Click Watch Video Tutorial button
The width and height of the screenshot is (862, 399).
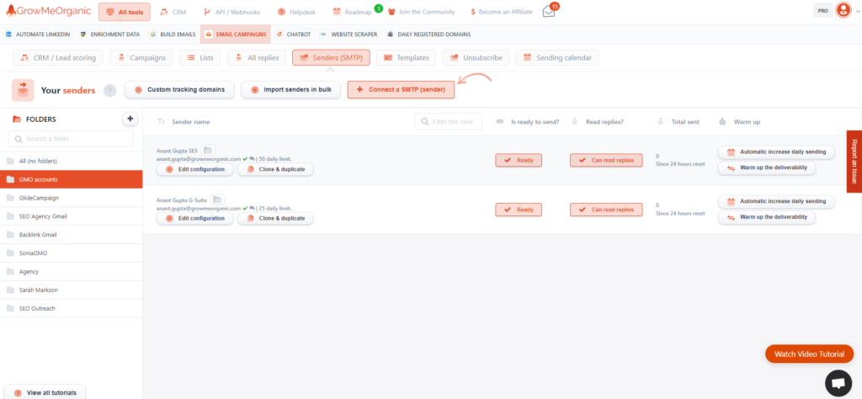click(x=809, y=354)
